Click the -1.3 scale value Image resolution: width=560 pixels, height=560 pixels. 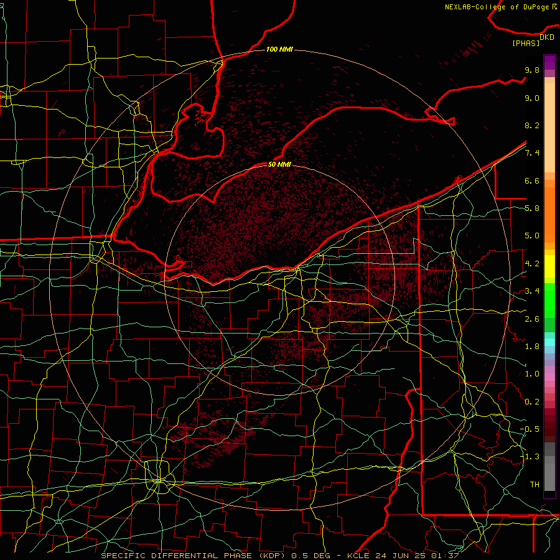click(530, 457)
